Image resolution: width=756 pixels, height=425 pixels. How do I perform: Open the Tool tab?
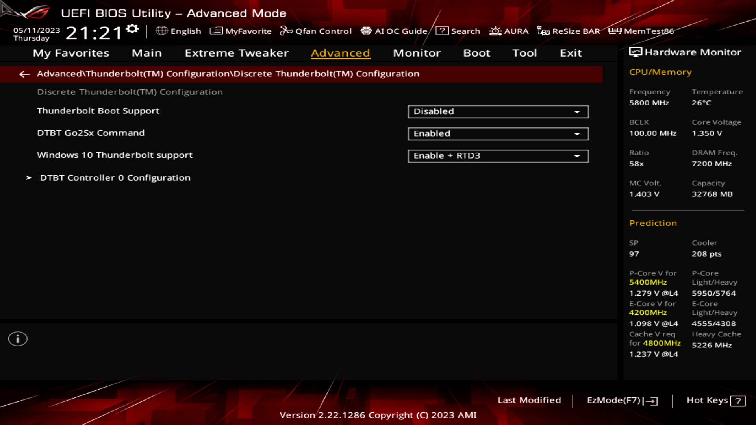(x=524, y=53)
